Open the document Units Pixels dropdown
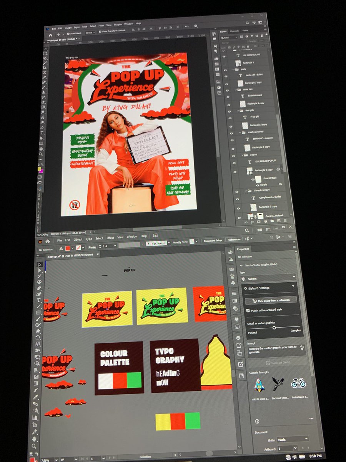The image size is (346, 462). coord(293,439)
